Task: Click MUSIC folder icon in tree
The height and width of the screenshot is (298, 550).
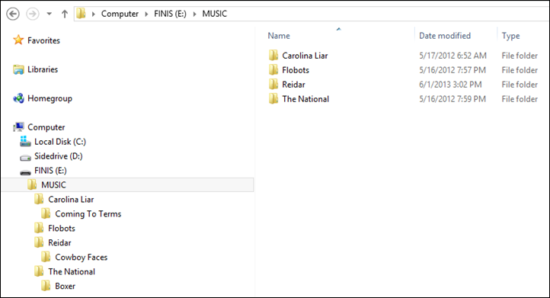Action: point(32,184)
